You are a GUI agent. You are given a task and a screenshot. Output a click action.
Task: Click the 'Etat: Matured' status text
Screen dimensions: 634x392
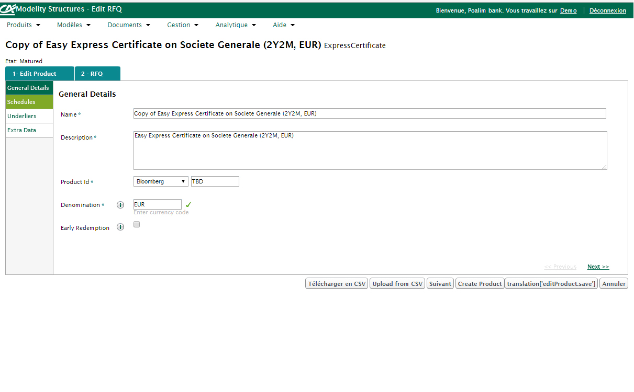[24, 61]
